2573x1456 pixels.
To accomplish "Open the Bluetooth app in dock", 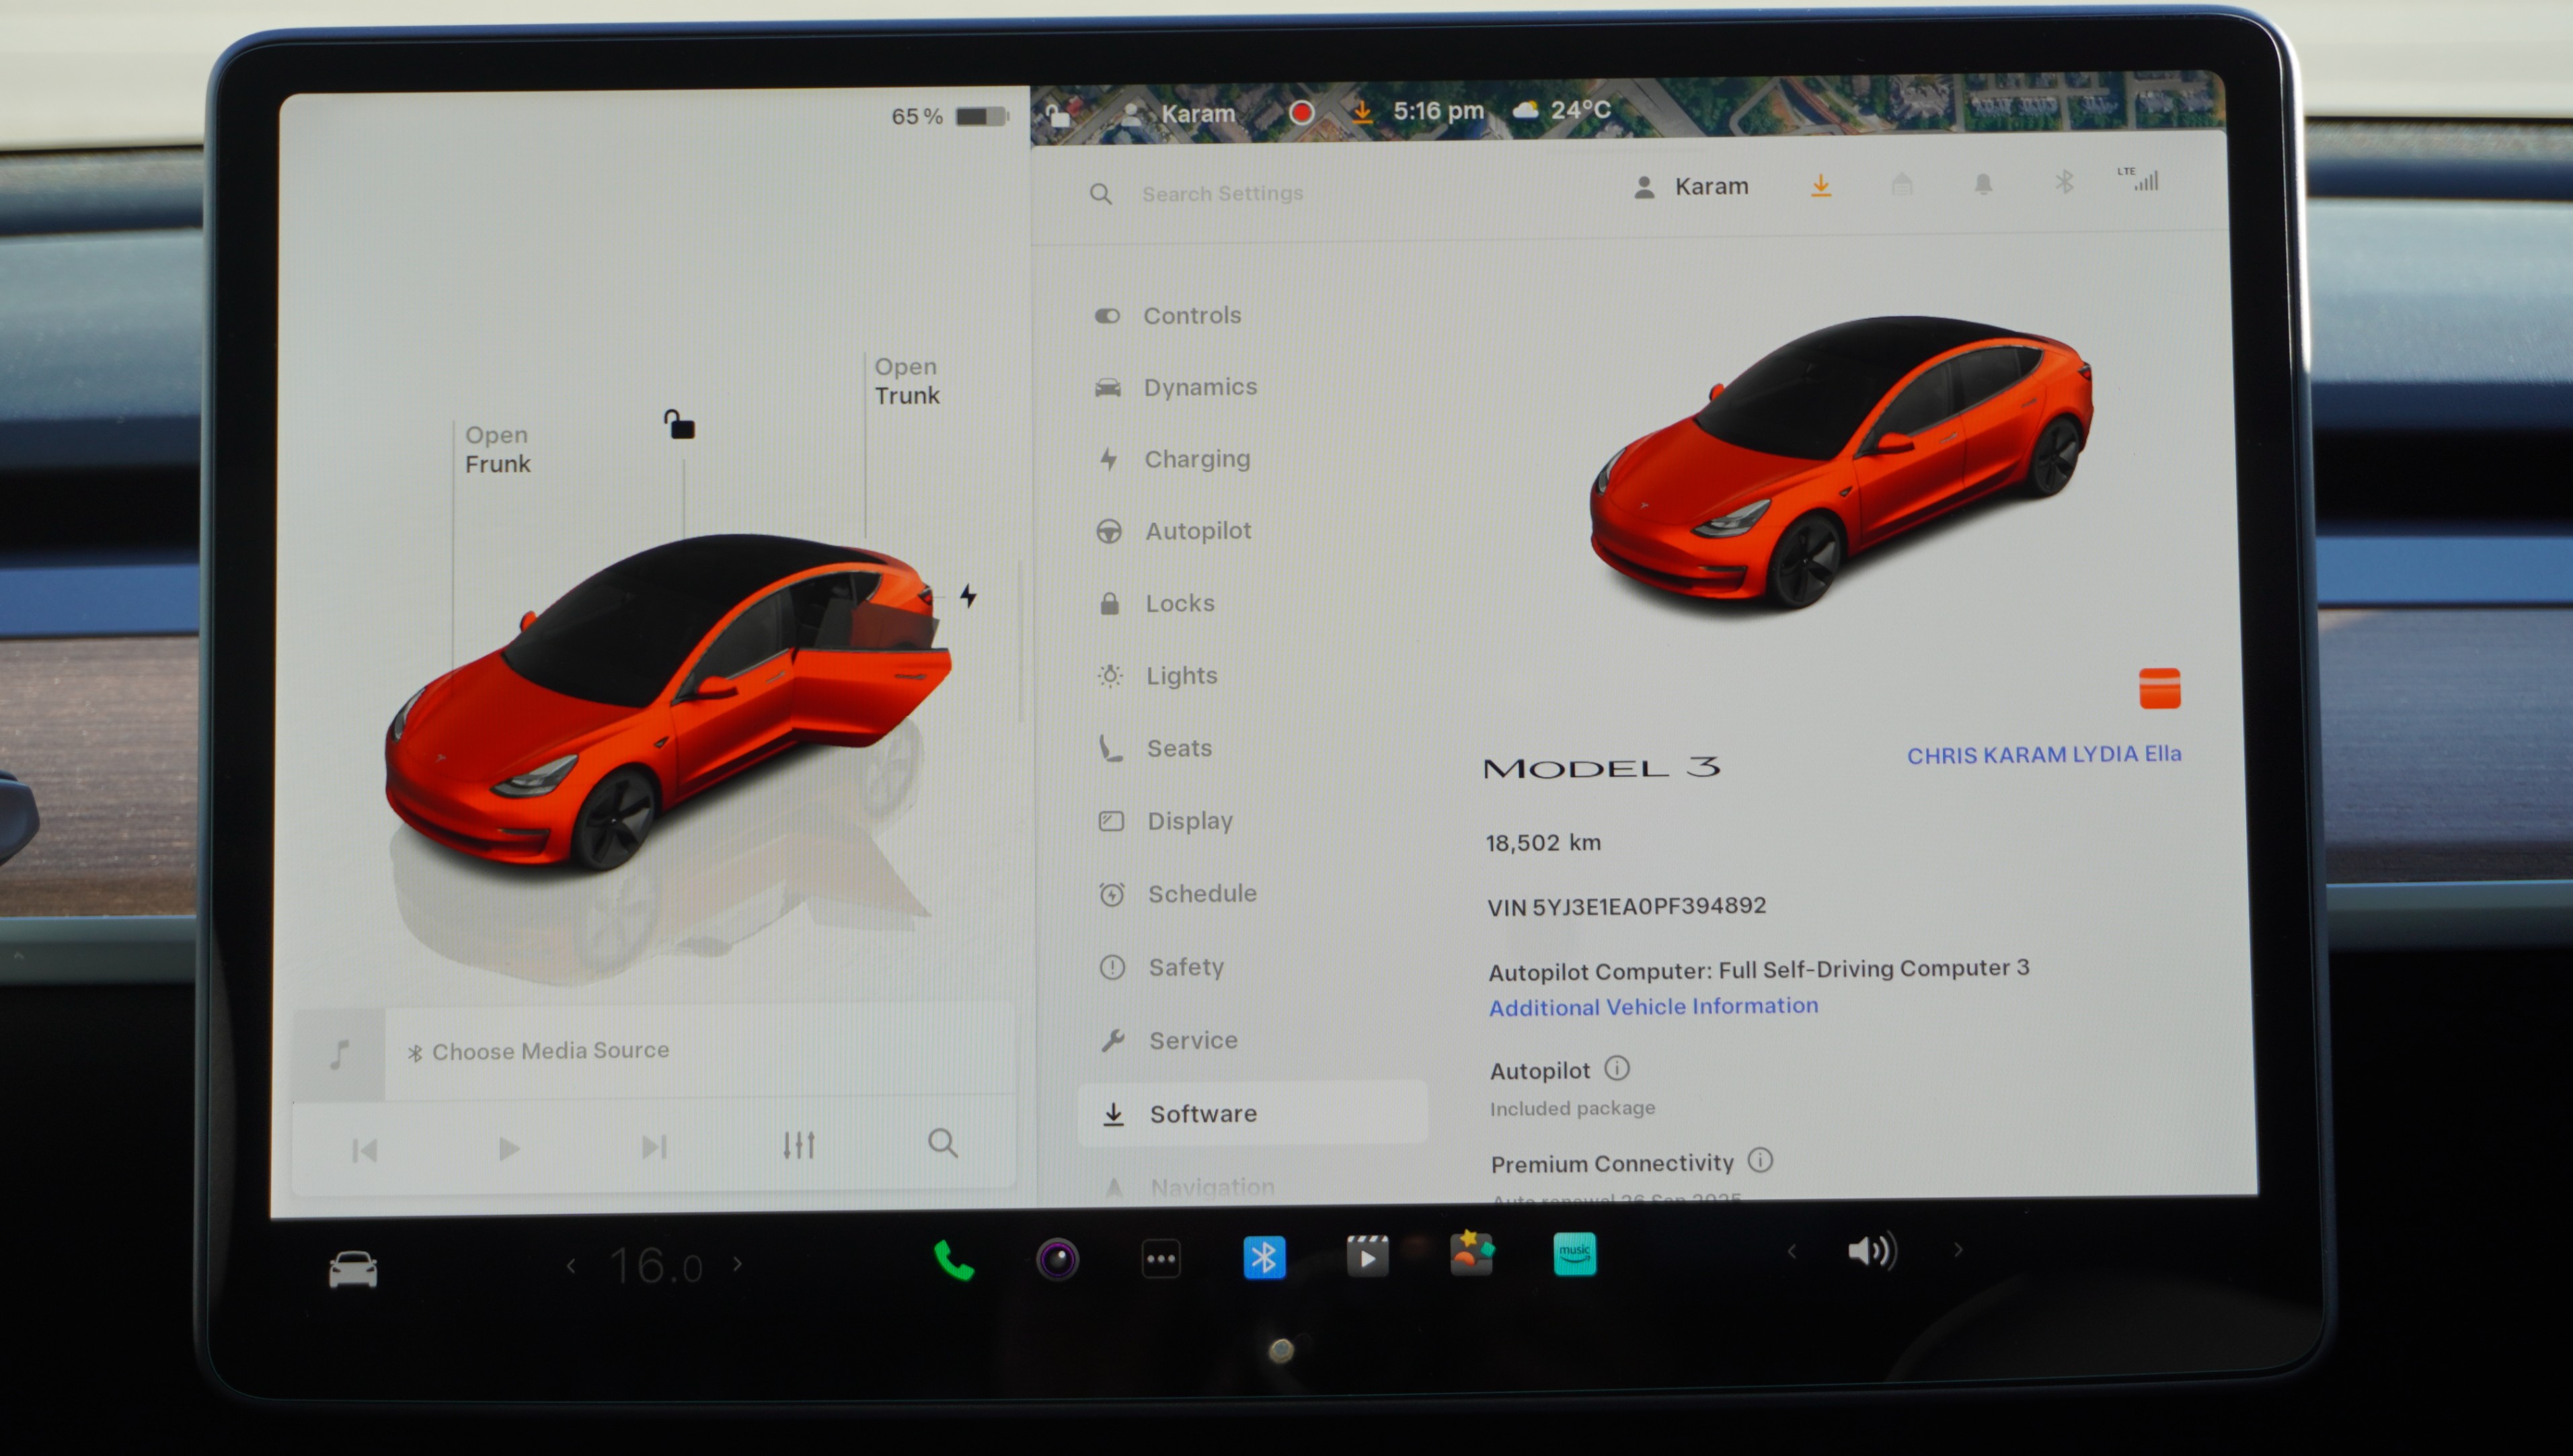I will coord(1264,1257).
